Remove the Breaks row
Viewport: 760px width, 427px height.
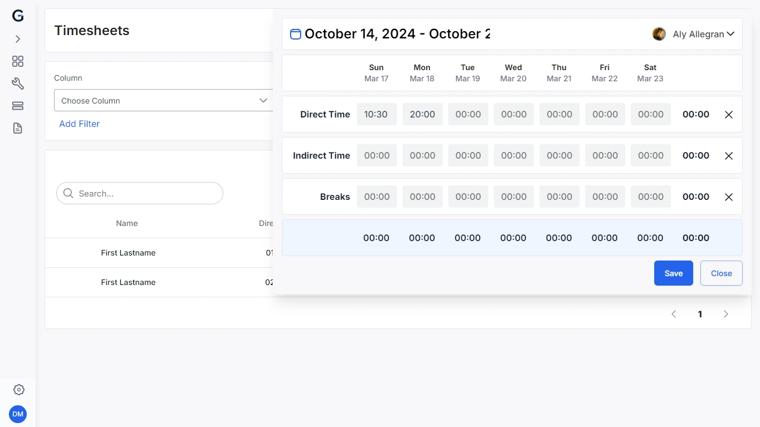tap(729, 197)
